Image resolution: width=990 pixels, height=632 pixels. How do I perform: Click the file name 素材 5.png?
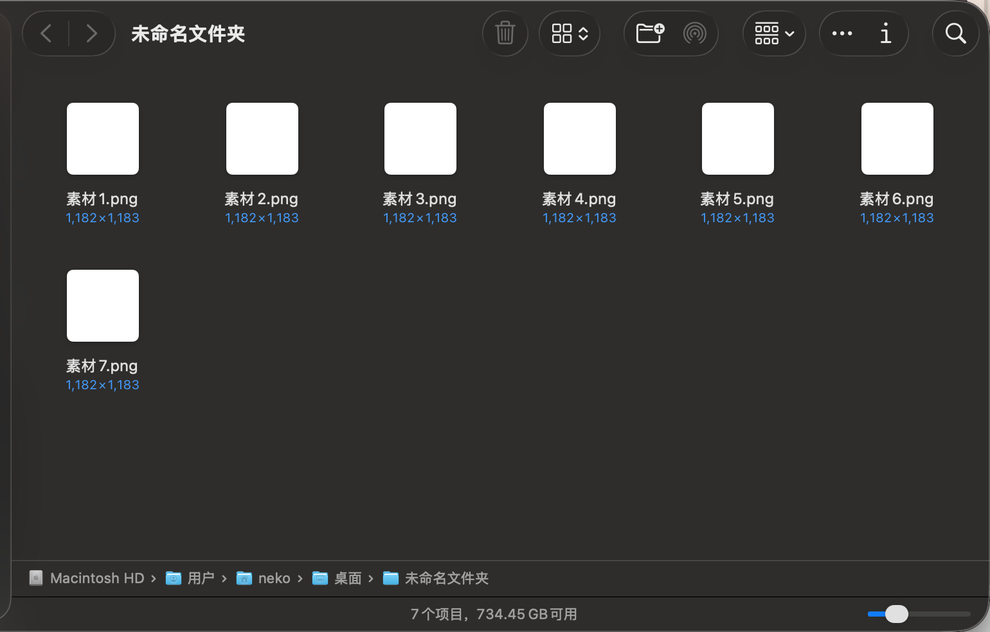click(737, 199)
